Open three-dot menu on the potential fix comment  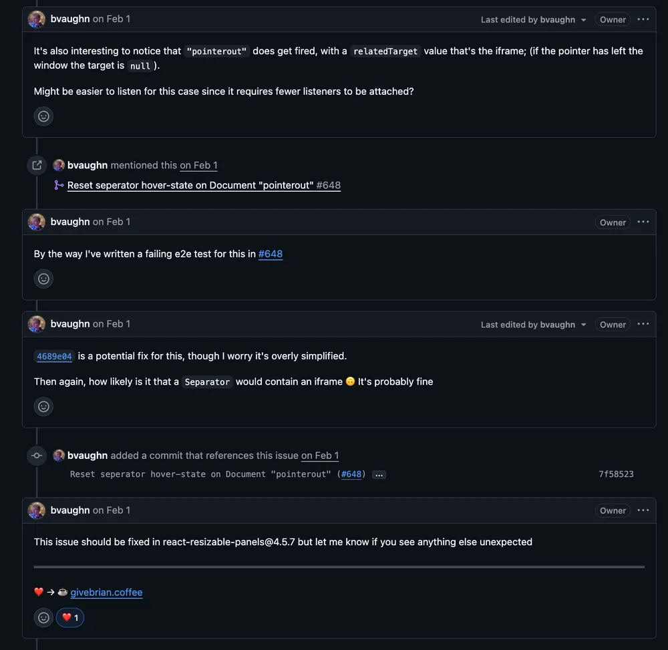(x=643, y=324)
